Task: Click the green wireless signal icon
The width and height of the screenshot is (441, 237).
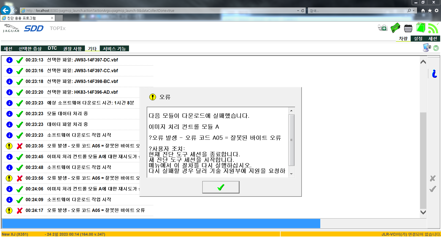Action: tap(433, 28)
